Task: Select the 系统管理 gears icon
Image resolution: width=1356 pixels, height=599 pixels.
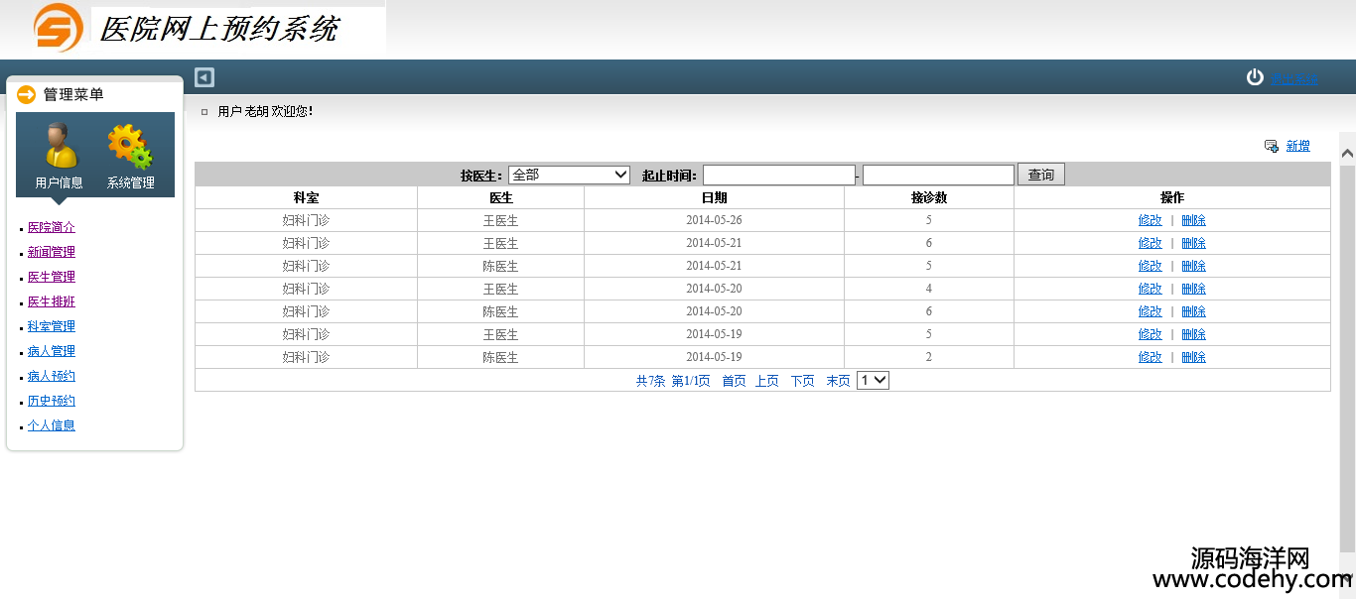Action: click(130, 146)
